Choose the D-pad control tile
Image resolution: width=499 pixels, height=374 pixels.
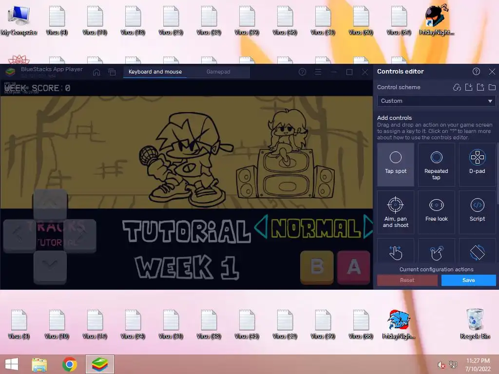click(477, 165)
